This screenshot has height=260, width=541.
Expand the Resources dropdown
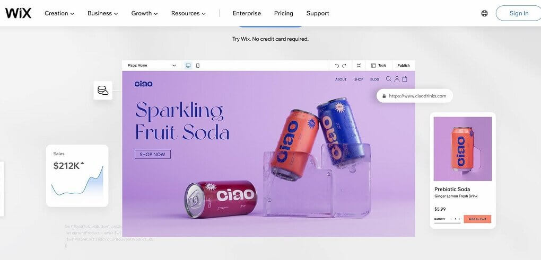[x=188, y=13]
